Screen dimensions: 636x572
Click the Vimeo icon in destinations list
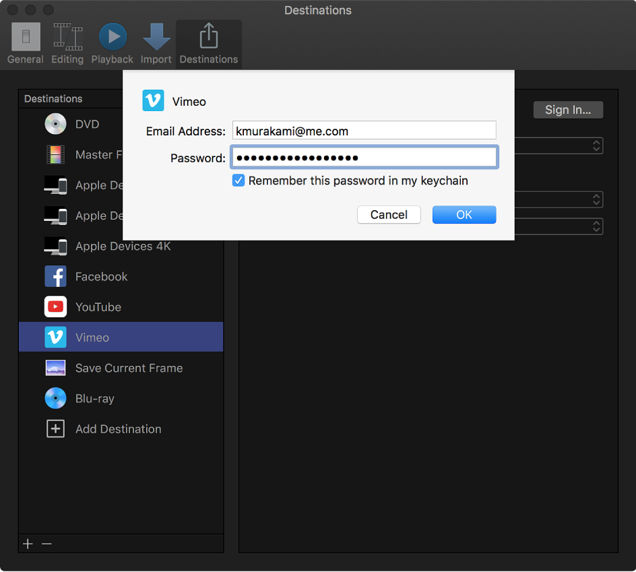55,338
